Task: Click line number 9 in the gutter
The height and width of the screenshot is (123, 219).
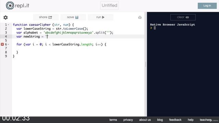Action: [6, 56]
